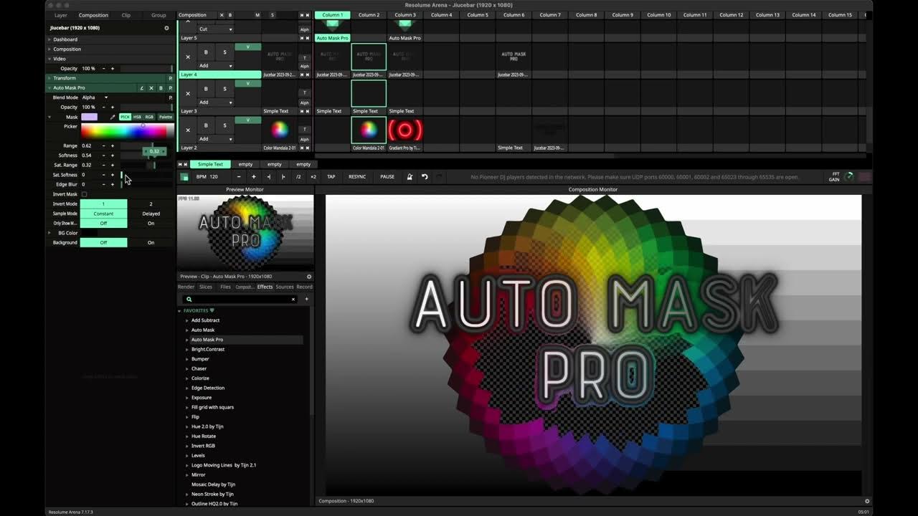The height and width of the screenshot is (516, 918).
Task: Click the FFT Gain knob
Action: 850,176
